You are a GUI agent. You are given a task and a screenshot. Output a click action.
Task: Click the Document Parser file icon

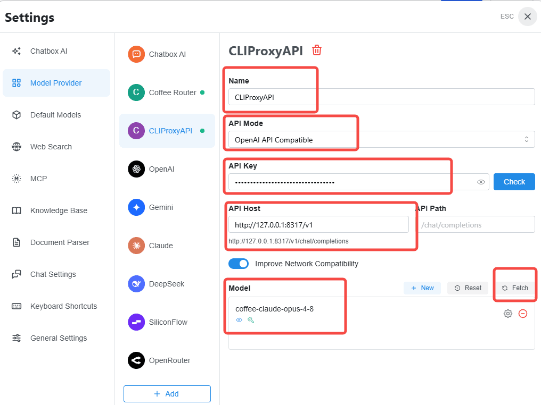[17, 242]
